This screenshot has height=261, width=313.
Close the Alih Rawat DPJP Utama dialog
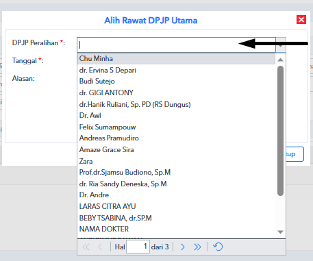pyautogui.click(x=301, y=20)
